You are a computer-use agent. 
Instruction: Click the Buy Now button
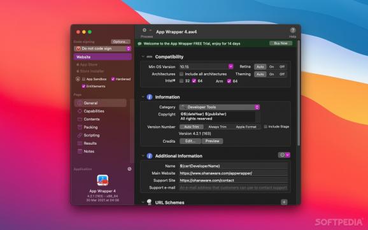click(x=281, y=43)
